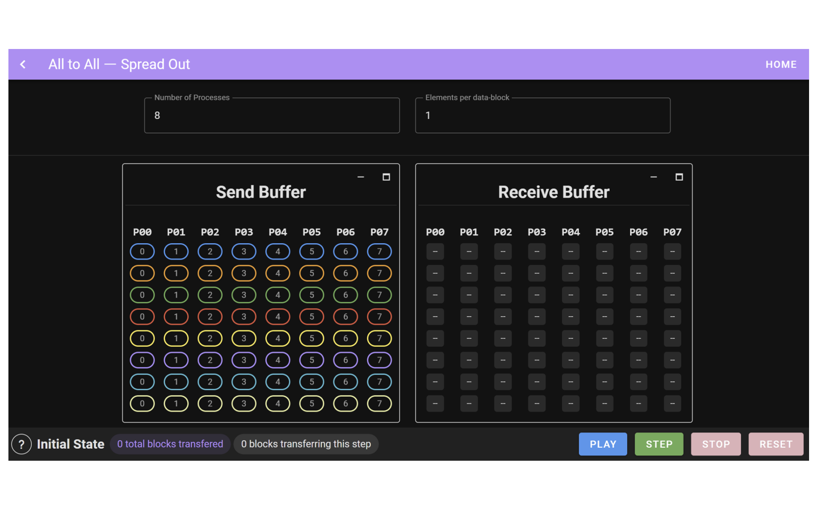Click first empty slot under Receive P07
816x528 pixels.
[x=672, y=252]
